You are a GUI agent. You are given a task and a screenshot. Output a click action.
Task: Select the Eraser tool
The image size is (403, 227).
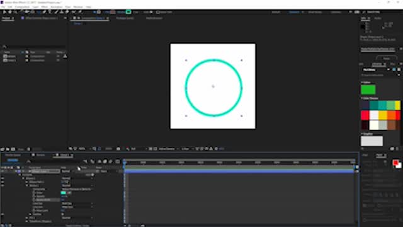click(67, 12)
